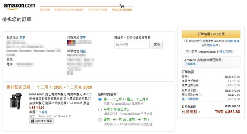This screenshot has height=134, width=247.
Task: Open the 隱私權通告 privacy notice link
Action: pyautogui.click(x=234, y=41)
